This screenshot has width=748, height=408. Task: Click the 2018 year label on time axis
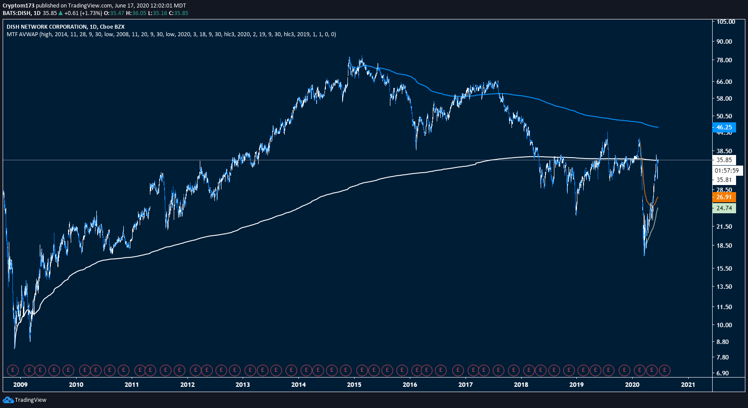pos(521,385)
